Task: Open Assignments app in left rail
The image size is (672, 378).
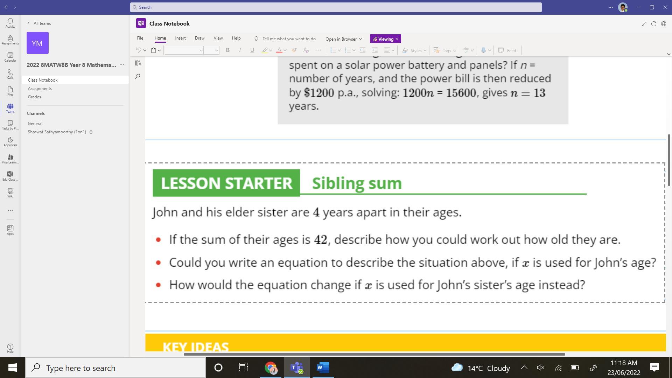Action: pyautogui.click(x=10, y=40)
